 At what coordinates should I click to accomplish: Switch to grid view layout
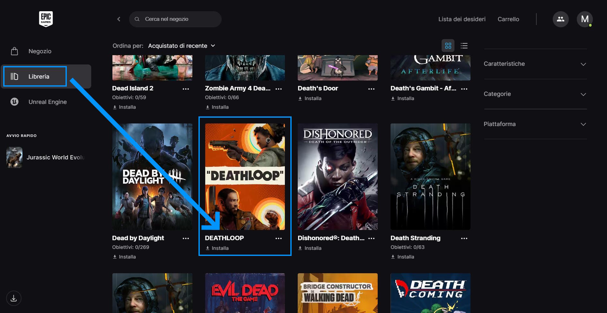coord(448,46)
